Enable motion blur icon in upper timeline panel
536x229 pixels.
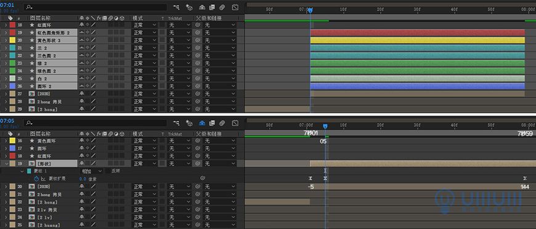pos(222,7)
